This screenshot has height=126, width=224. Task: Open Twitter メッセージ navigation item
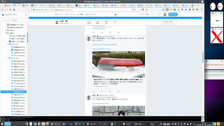(x=91, y=14)
